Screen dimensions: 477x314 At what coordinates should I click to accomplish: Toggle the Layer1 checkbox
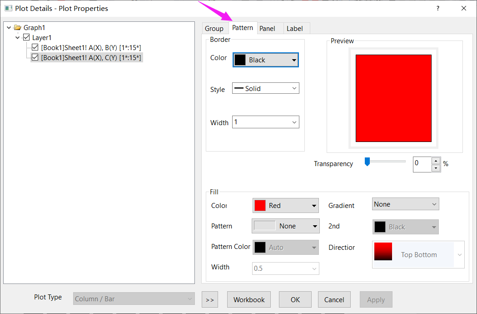(26, 37)
